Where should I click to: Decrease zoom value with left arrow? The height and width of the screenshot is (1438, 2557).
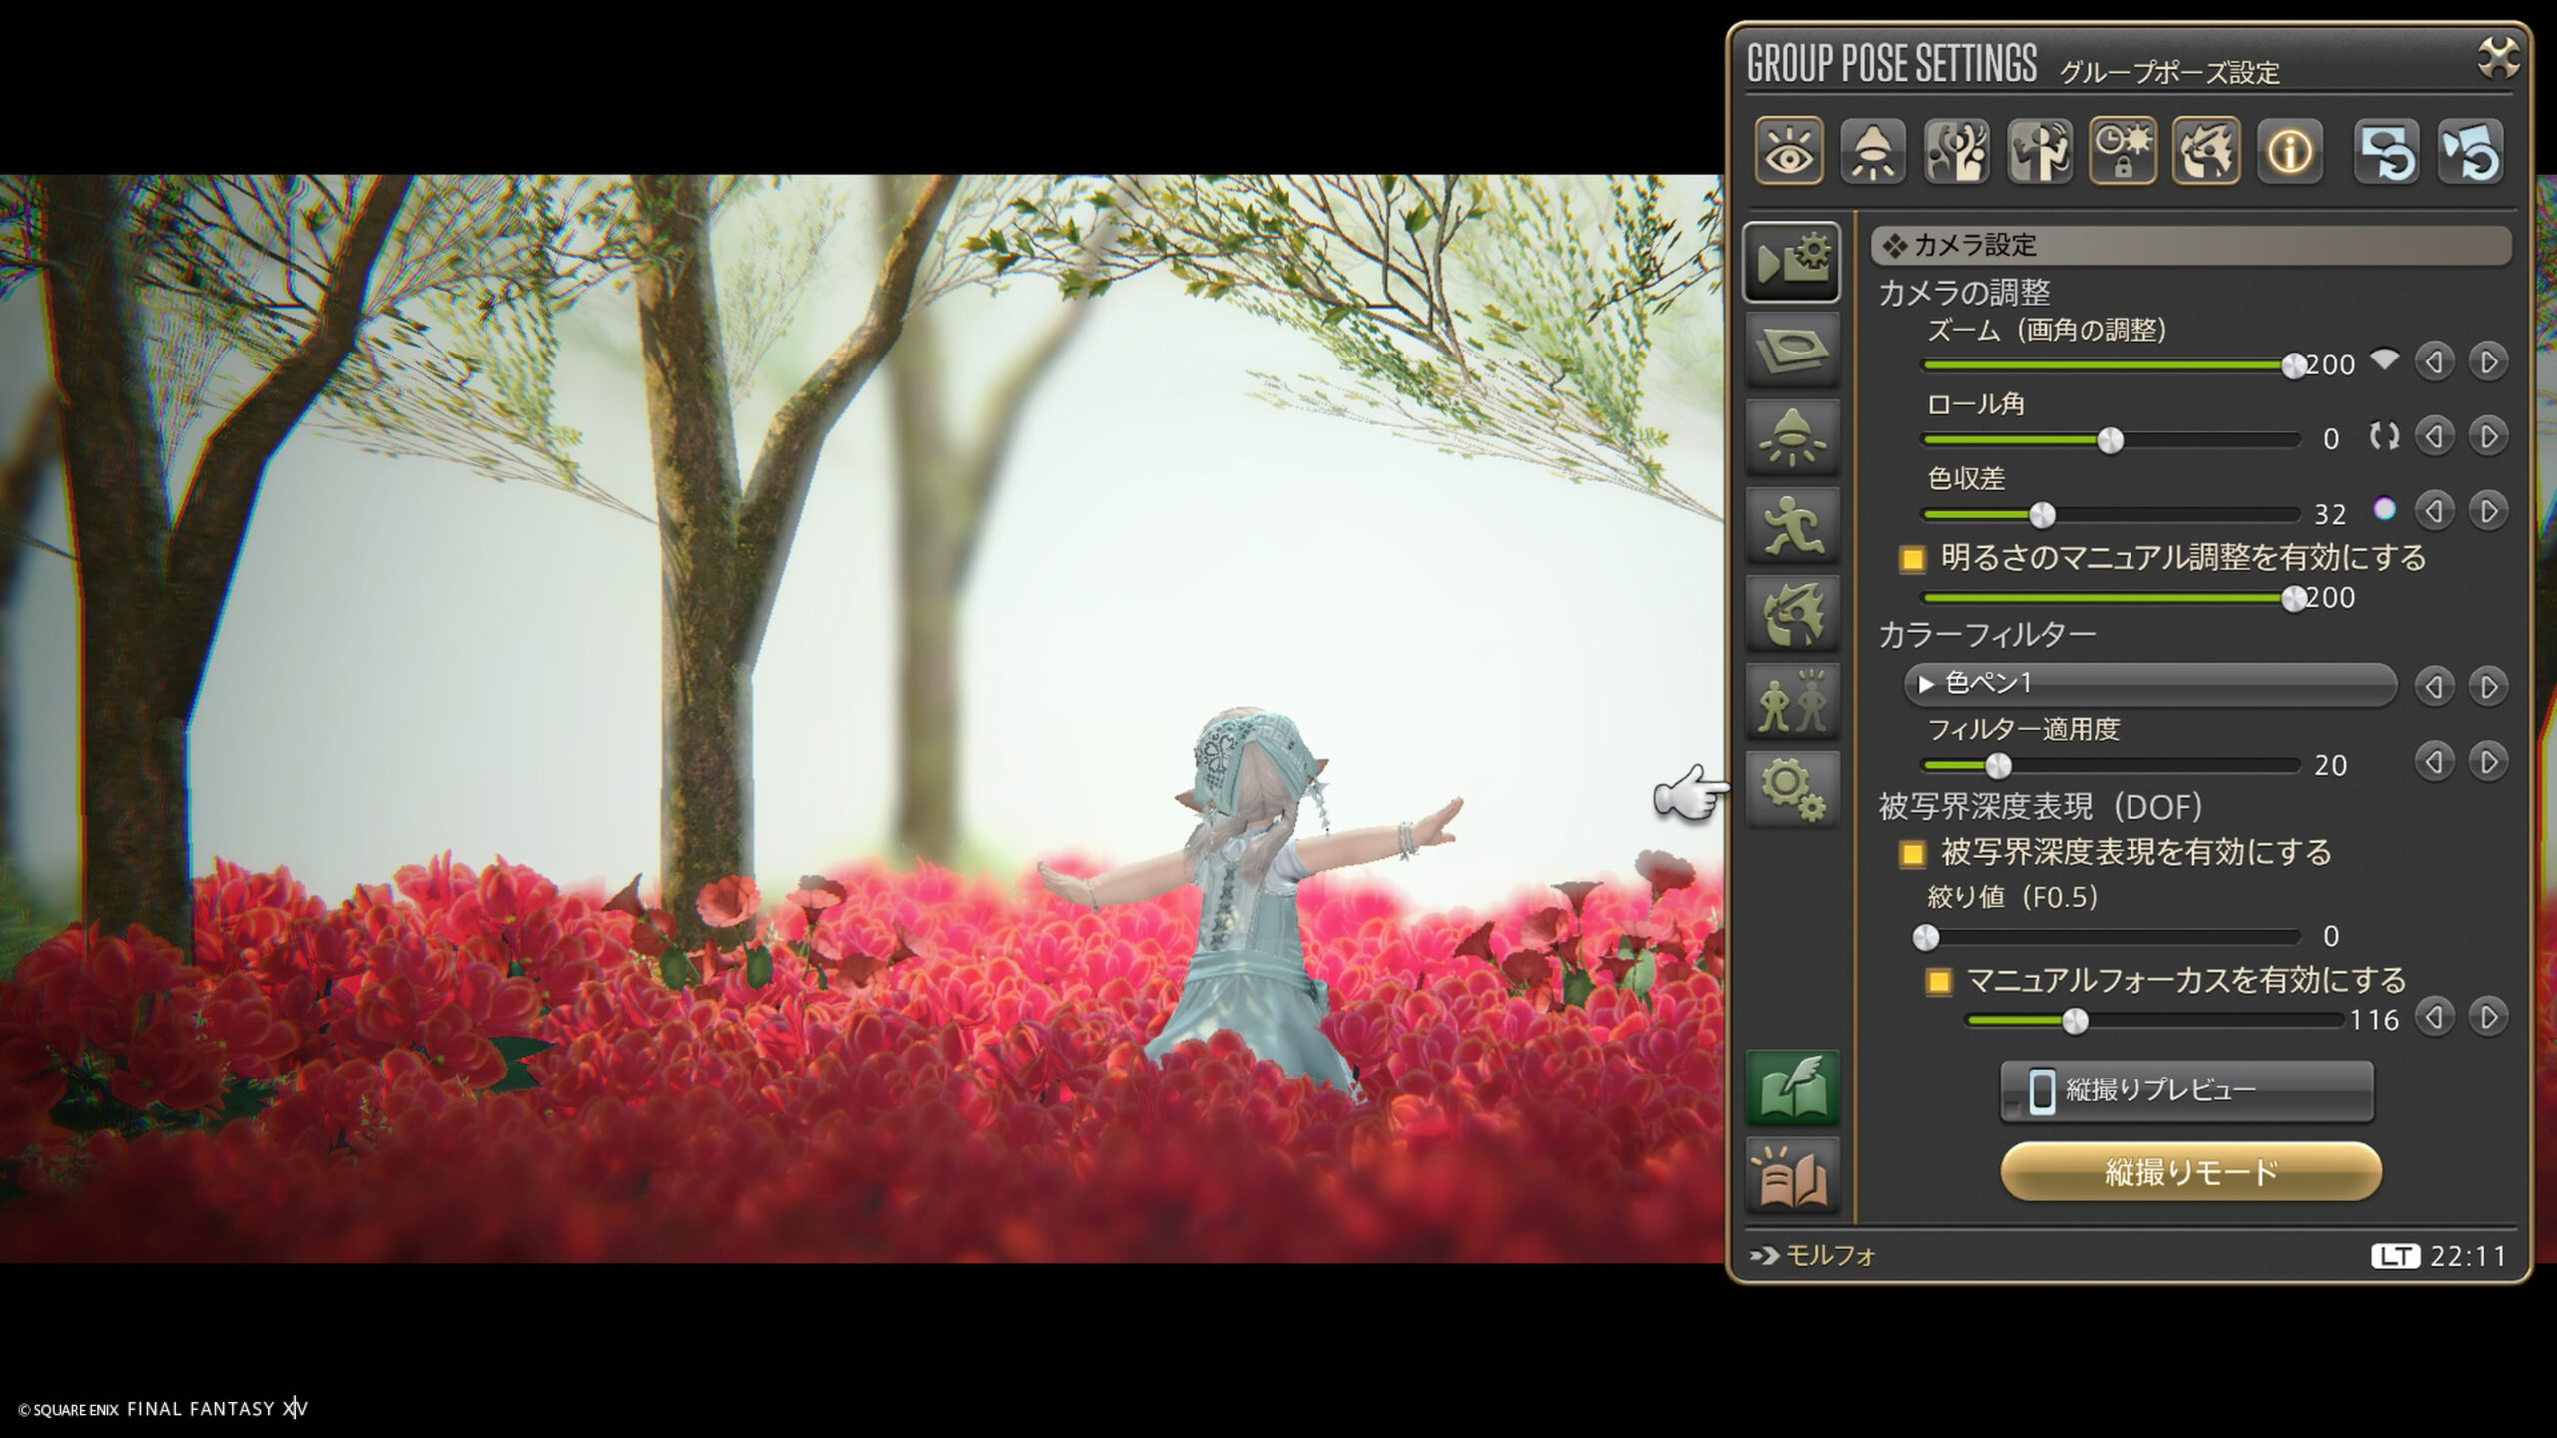tap(2434, 361)
